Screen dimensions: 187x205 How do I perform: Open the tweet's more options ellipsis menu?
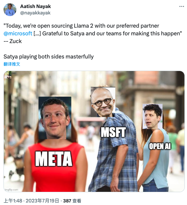(182, 6)
